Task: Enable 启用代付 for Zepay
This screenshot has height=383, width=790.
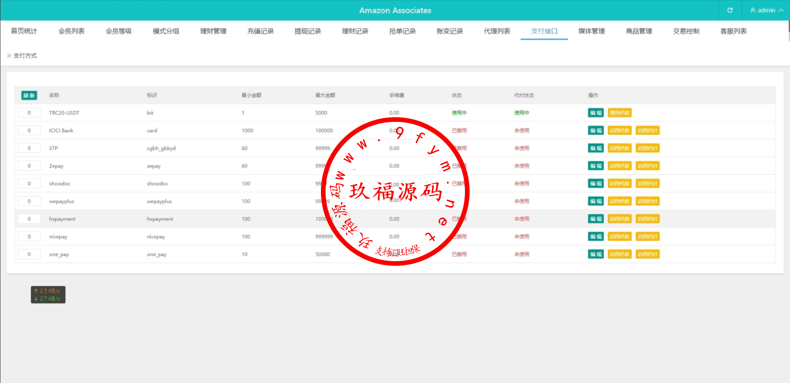Action: tap(648, 166)
